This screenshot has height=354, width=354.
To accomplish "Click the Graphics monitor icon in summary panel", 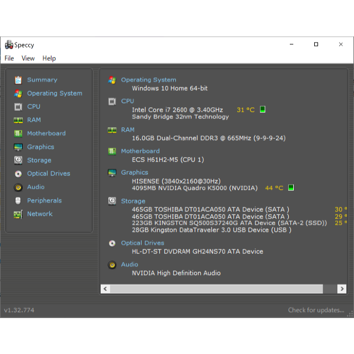I will [112, 173].
